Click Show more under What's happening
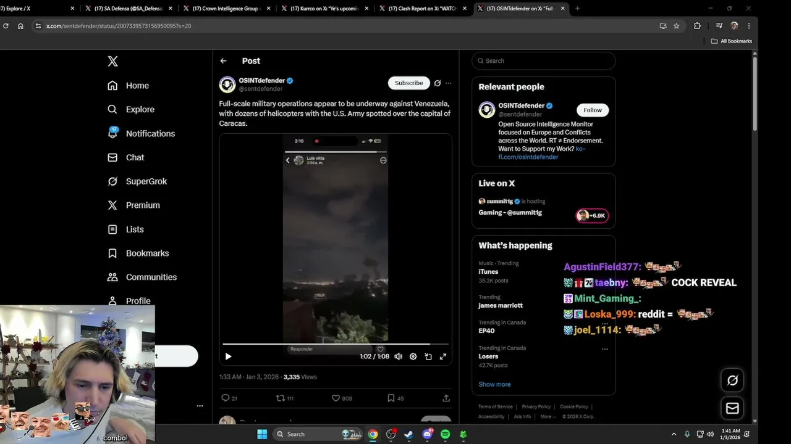This screenshot has width=791, height=444. [x=494, y=384]
